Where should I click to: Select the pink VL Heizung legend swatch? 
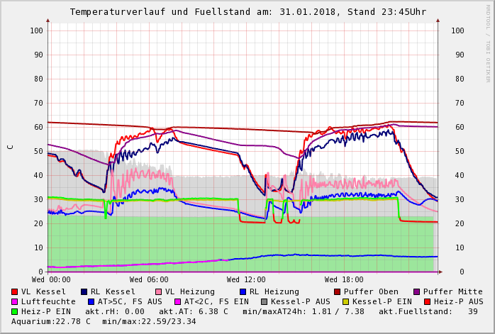click(157, 291)
